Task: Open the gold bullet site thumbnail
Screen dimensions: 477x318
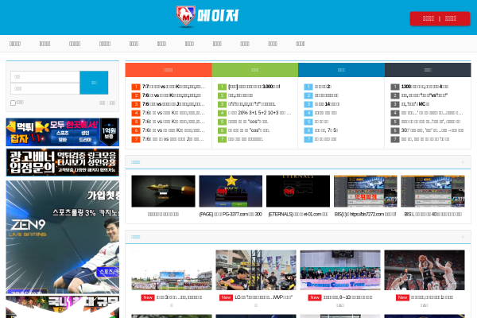Action: pyautogui.click(x=163, y=191)
